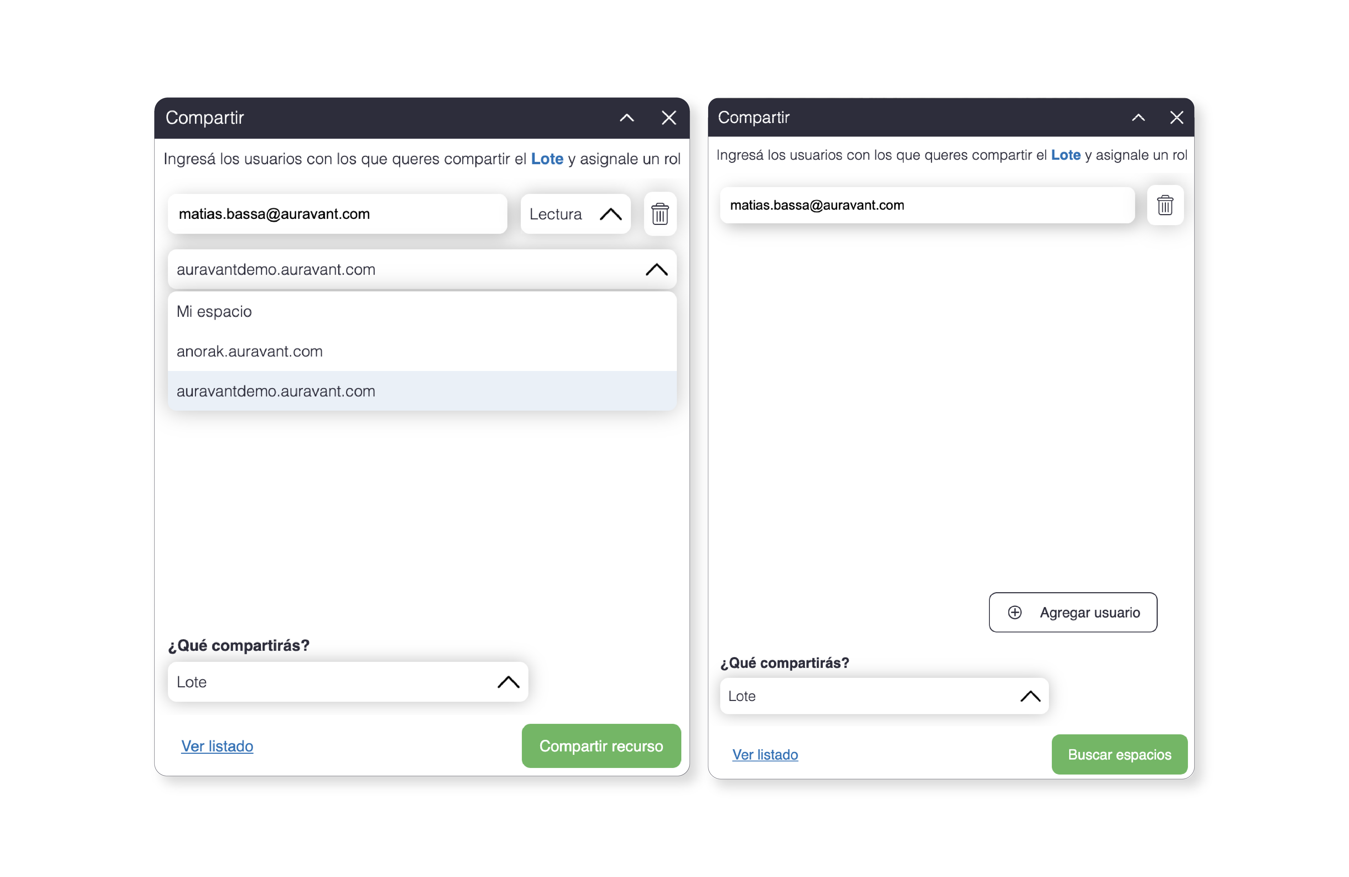Open Ver listado link in right panel
Viewport: 1349px width, 877px height.
(765, 754)
